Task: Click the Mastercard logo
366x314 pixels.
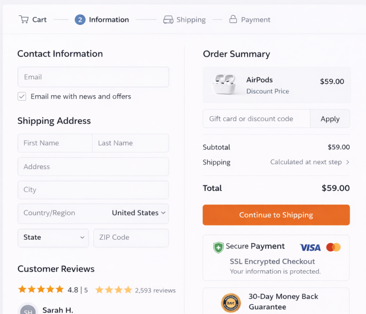Action: (334, 247)
